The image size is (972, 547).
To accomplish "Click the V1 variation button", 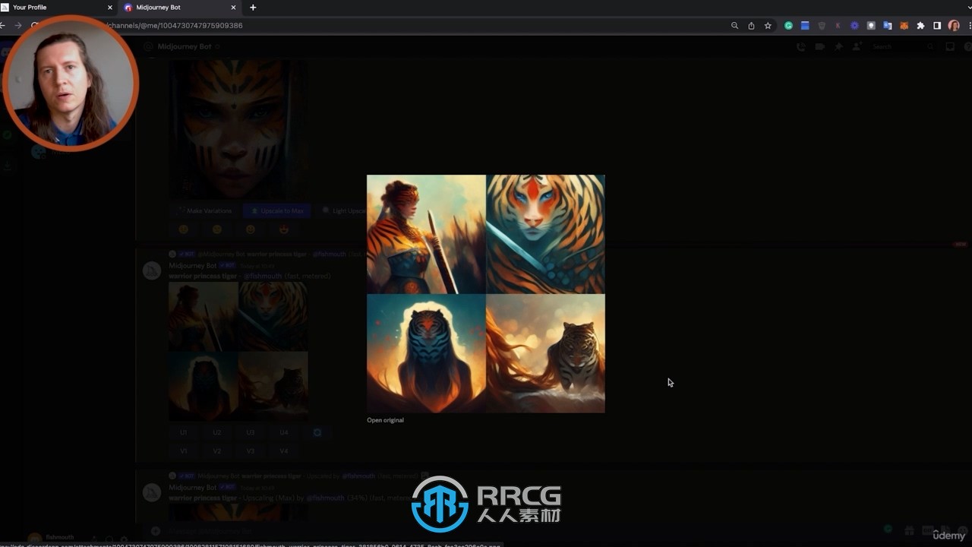I will tap(183, 451).
